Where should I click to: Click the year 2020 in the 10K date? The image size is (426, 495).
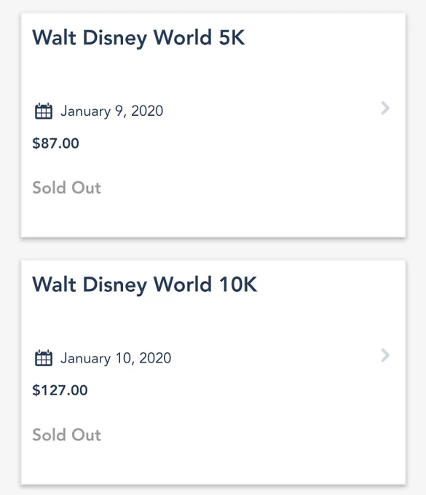coord(155,358)
